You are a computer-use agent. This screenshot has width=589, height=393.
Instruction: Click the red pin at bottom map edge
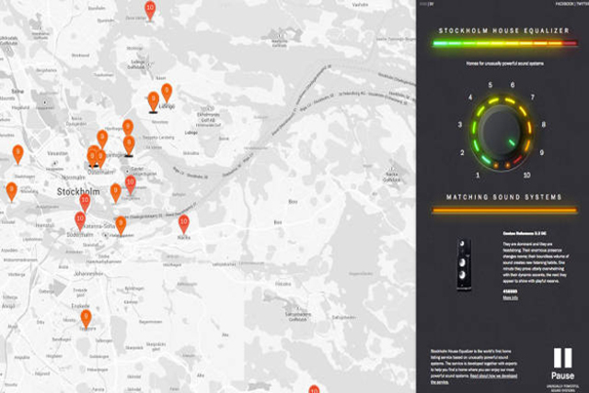314,389
